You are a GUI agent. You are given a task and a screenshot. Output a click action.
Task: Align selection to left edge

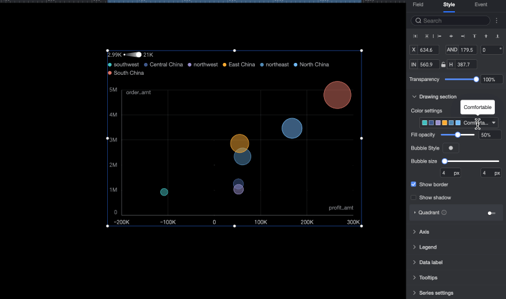tap(439, 36)
